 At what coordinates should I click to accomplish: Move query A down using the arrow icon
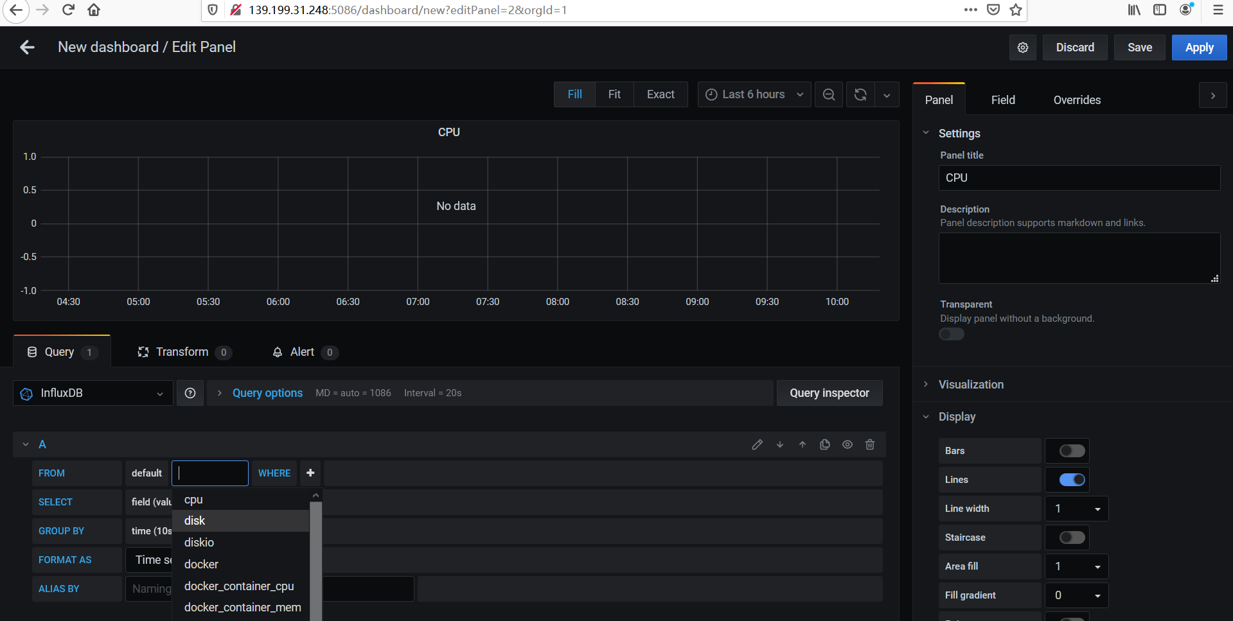(x=780, y=444)
